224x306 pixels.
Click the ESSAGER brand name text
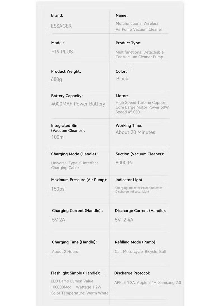point(61,26)
